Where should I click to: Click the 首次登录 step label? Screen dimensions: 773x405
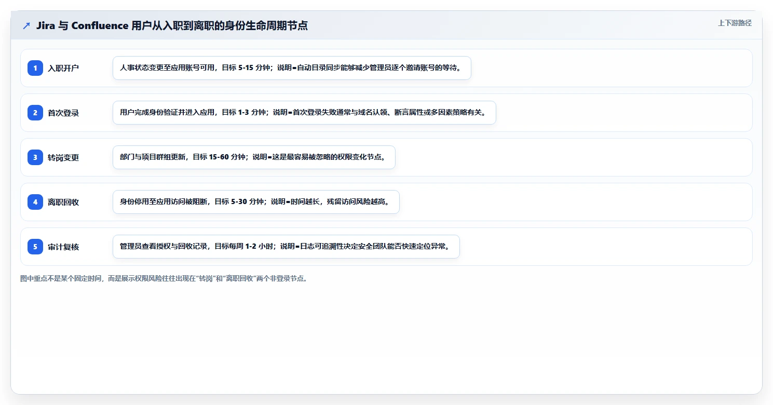point(63,113)
